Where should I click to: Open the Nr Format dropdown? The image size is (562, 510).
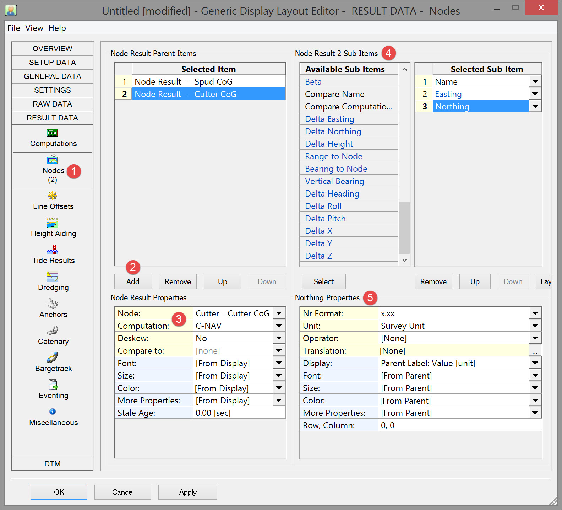[x=535, y=313]
